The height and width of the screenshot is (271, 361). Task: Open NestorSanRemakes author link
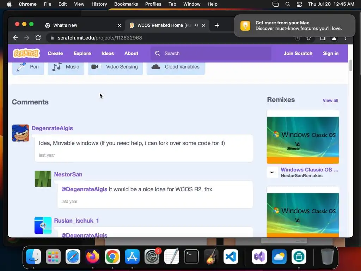[x=302, y=176]
